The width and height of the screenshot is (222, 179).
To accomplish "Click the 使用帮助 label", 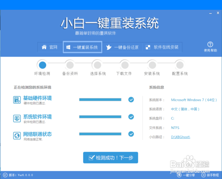I will click(x=210, y=51).
